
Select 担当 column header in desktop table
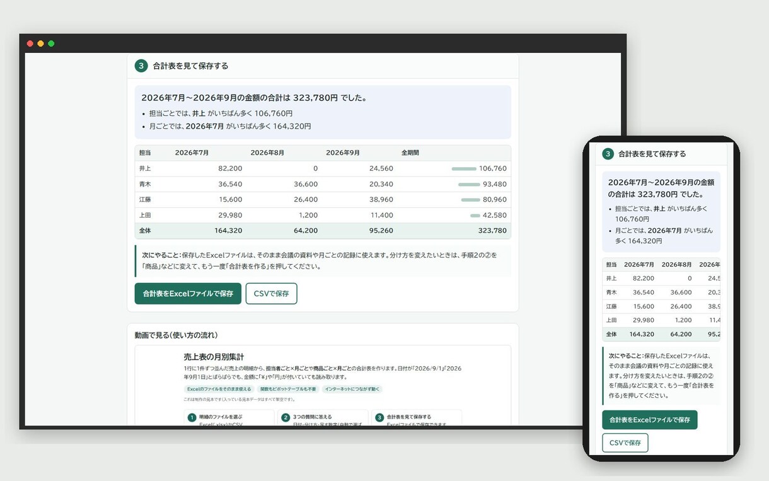click(145, 153)
